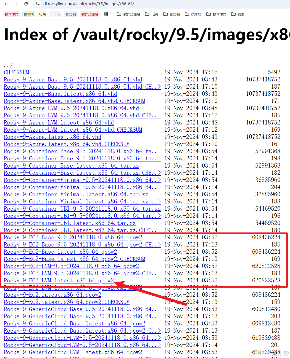Go back to the previous page
290x358 pixels.
click(x=6, y=4)
